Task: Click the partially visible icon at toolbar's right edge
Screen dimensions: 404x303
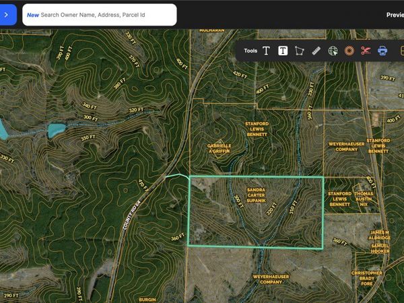Action: tap(401, 50)
